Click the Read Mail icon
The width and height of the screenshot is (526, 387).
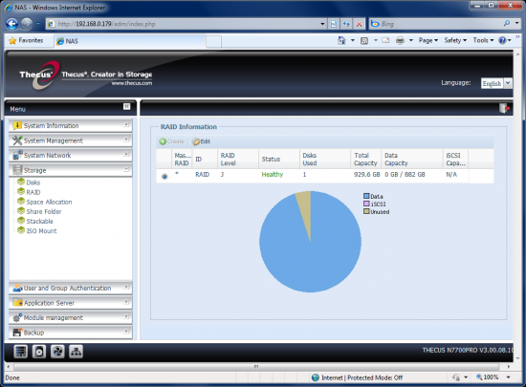[385, 40]
